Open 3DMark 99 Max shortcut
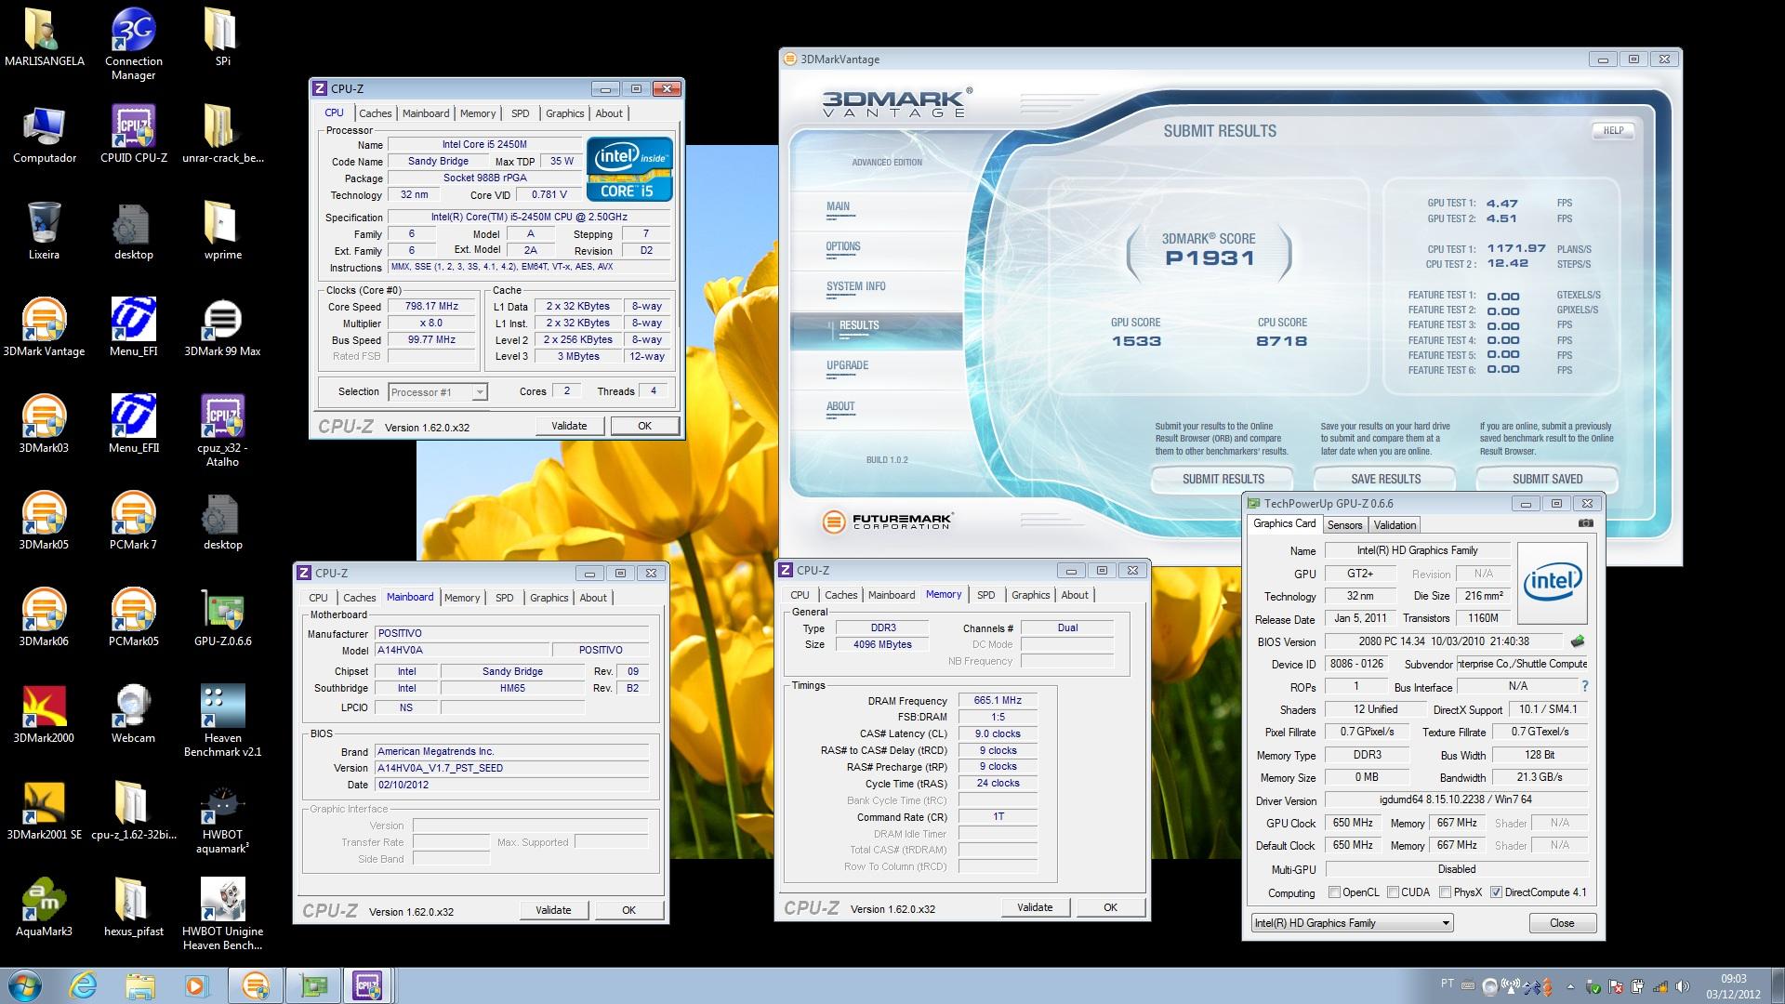 222,327
